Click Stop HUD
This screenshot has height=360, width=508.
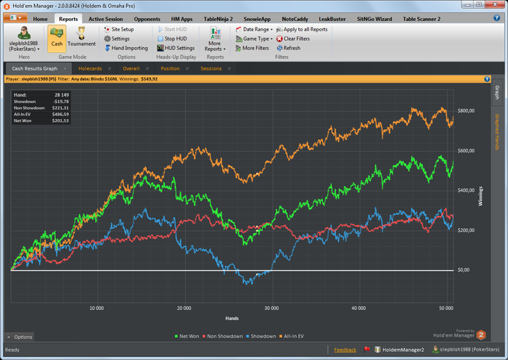pyautogui.click(x=173, y=38)
